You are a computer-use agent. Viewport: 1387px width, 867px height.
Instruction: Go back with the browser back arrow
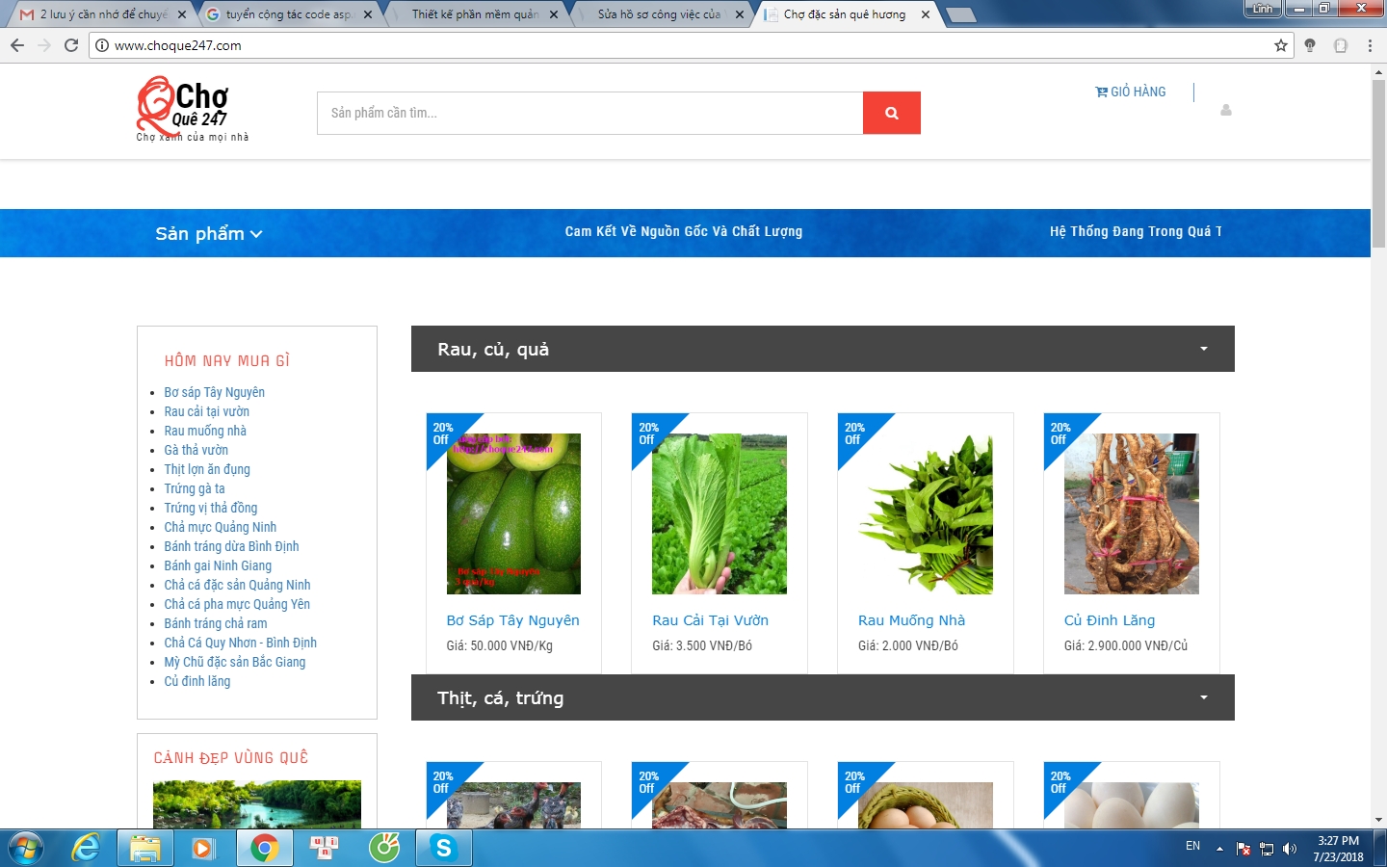click(17, 45)
